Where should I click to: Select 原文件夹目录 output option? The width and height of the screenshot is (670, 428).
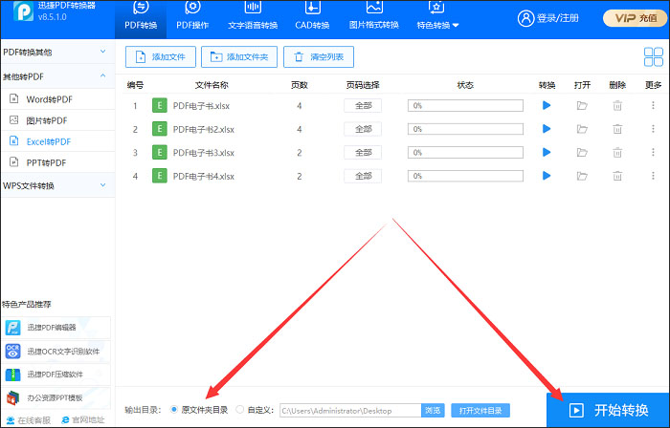coord(199,410)
